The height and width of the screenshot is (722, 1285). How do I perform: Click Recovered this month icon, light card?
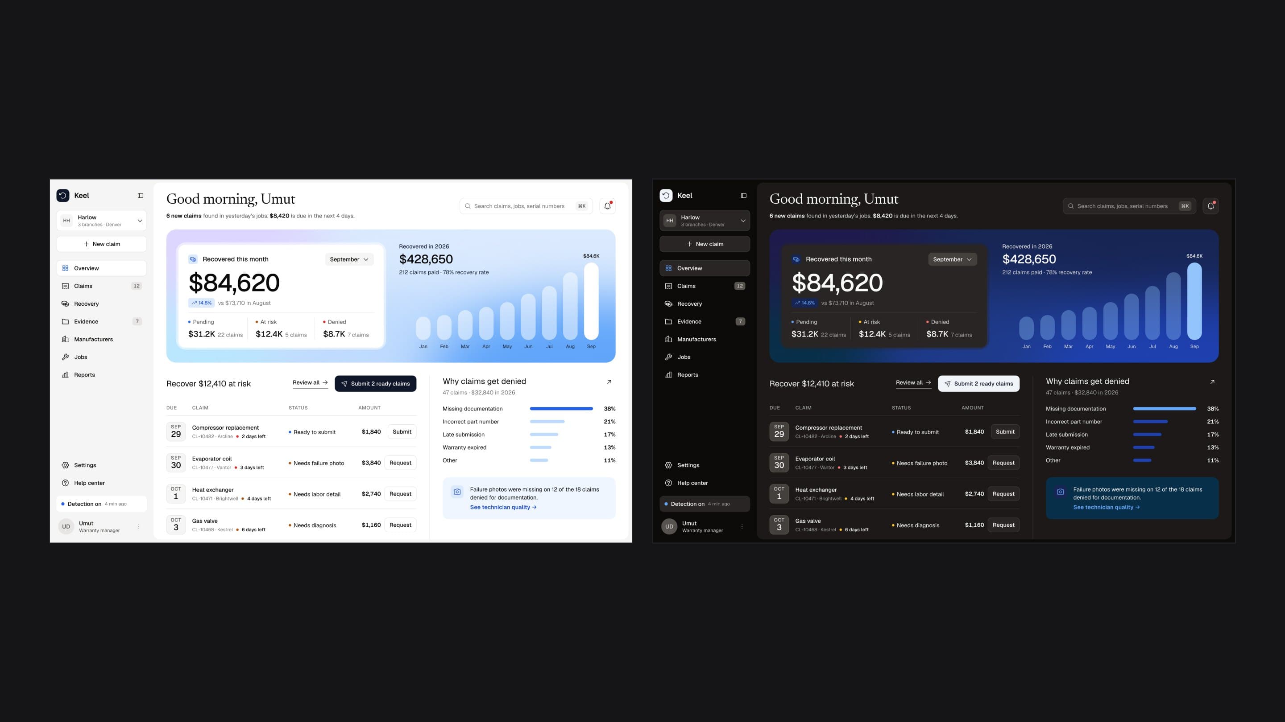coord(193,259)
